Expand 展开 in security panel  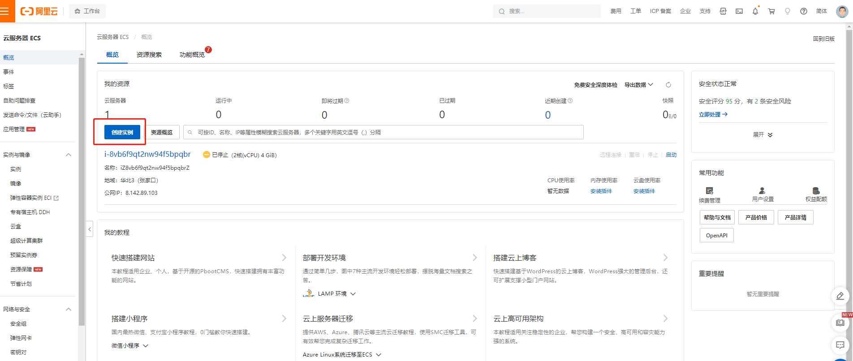[763, 135]
